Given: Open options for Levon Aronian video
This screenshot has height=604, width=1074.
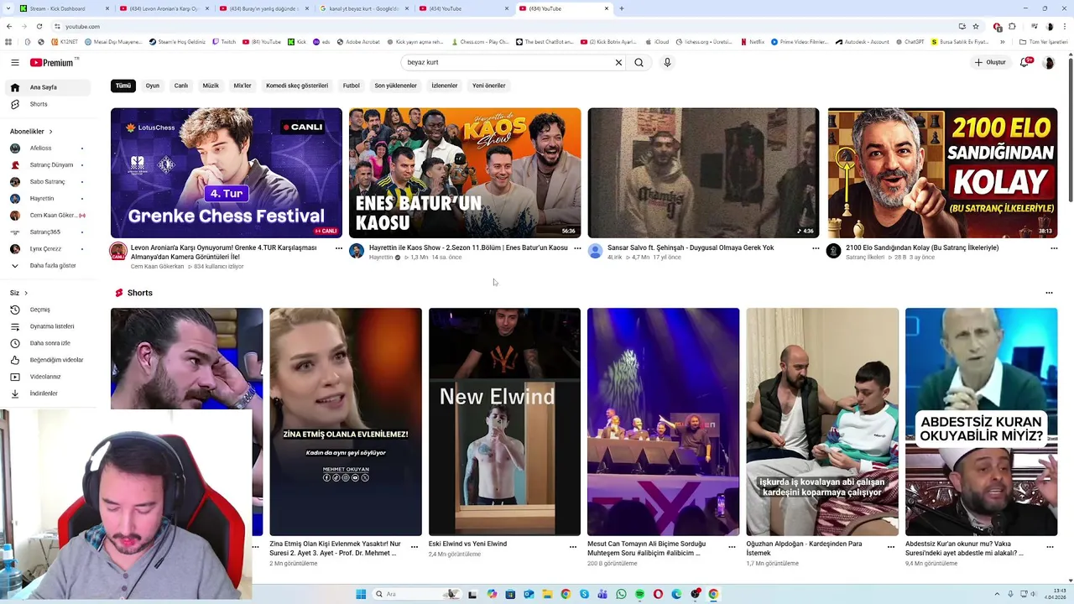Looking at the screenshot, I should click(x=339, y=248).
